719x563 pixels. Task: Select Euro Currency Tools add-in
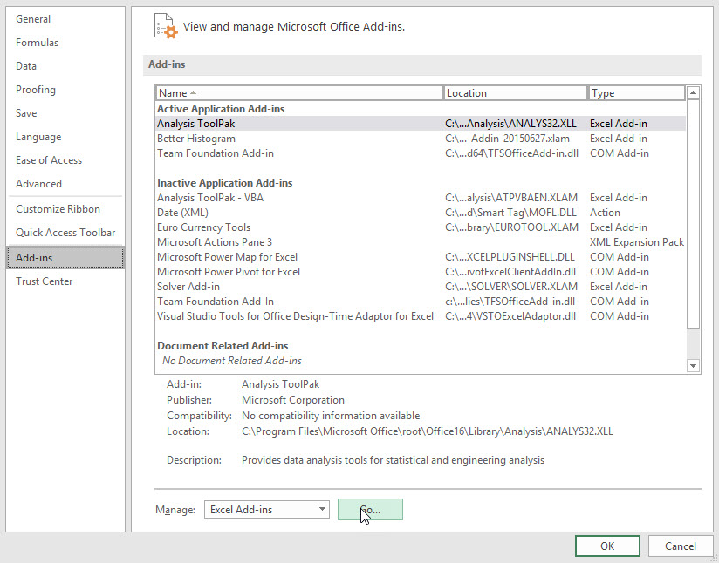(x=421, y=227)
